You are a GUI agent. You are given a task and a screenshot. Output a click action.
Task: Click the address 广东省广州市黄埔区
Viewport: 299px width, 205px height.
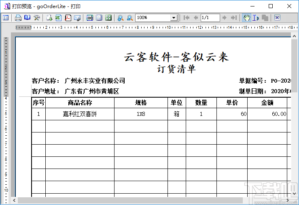point(92,91)
